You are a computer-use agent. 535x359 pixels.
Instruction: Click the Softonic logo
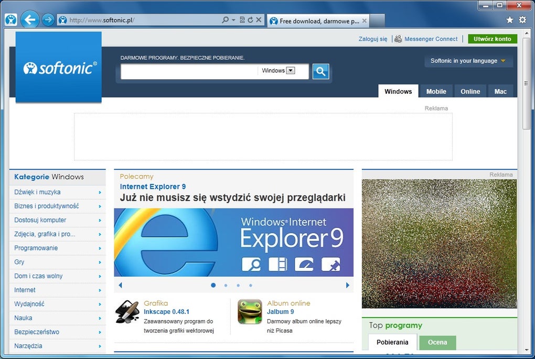59,67
